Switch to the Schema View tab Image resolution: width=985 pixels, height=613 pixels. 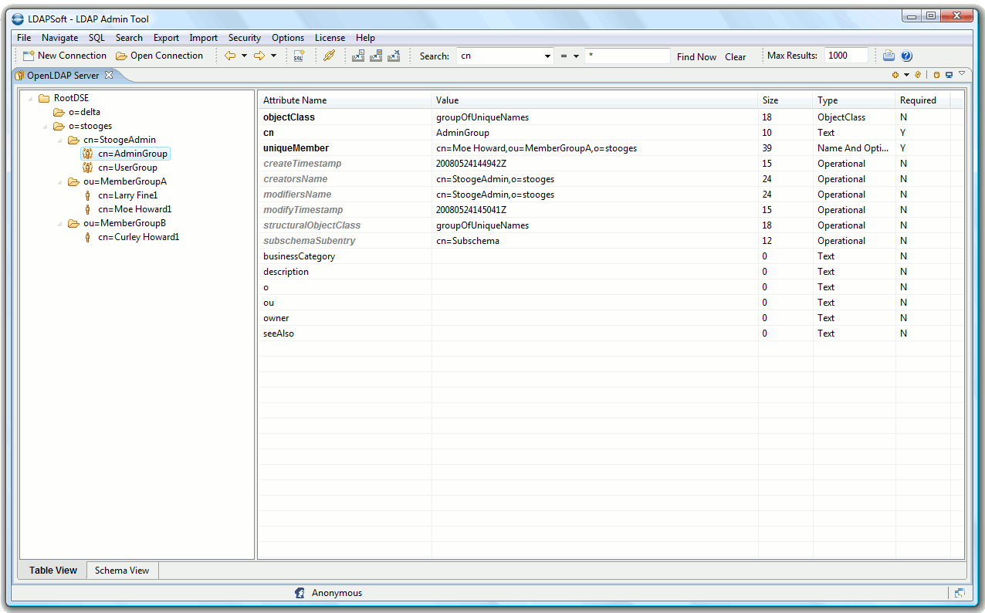click(x=122, y=571)
